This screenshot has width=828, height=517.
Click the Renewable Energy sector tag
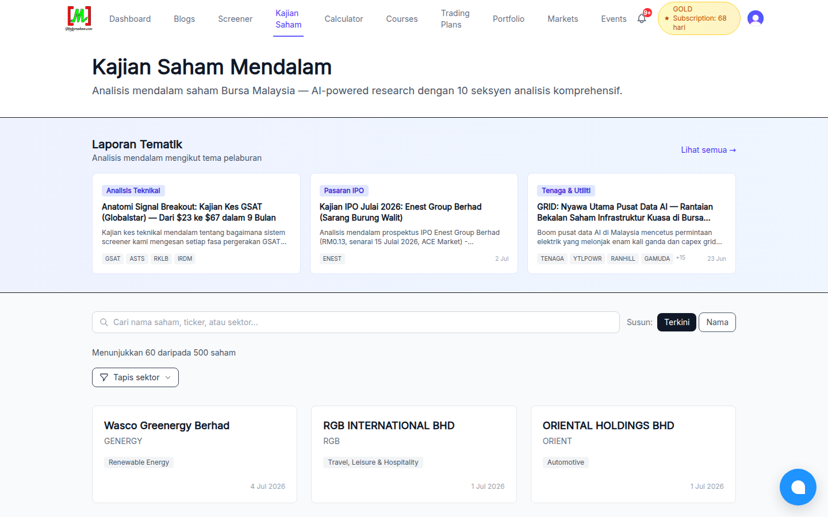(139, 462)
